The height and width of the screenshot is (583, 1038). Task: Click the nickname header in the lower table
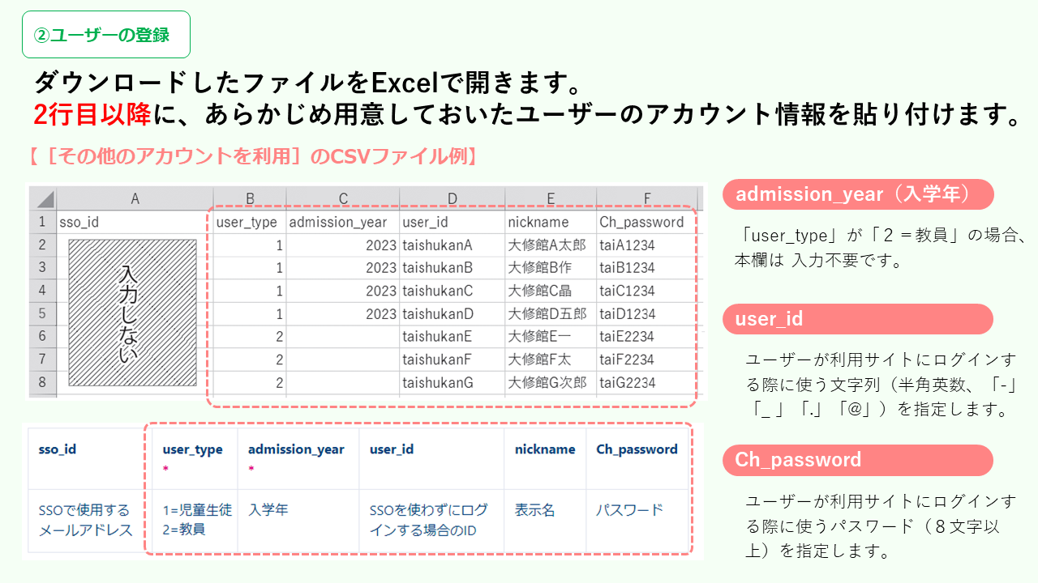[x=545, y=449]
